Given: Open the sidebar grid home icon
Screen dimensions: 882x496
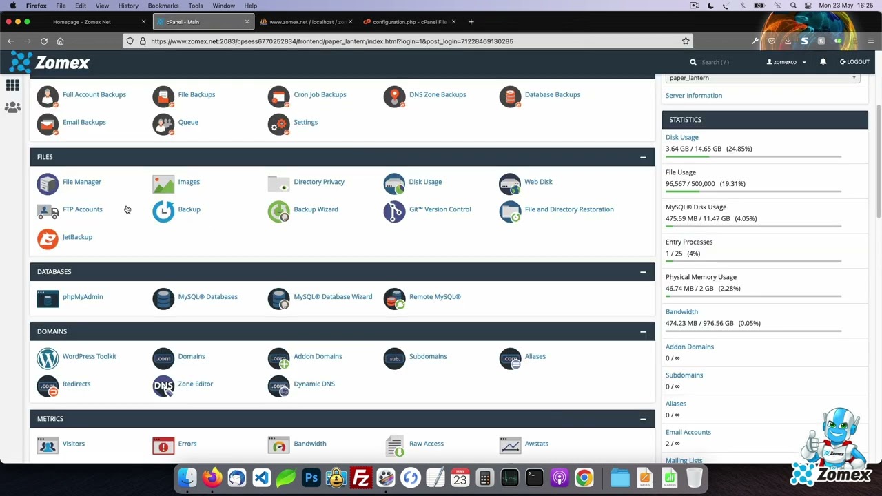Looking at the screenshot, I should tap(12, 85).
